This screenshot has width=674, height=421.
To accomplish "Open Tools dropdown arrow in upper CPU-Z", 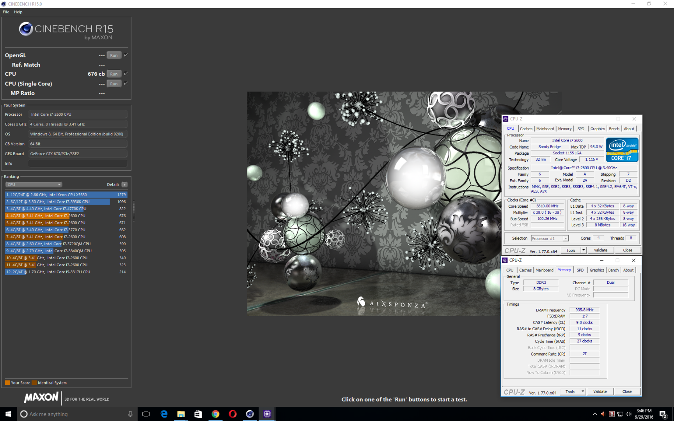I will pyautogui.click(x=584, y=250).
